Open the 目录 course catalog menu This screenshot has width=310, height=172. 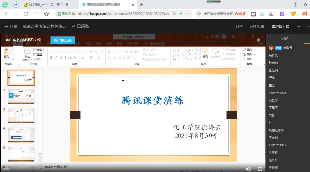[11, 26]
